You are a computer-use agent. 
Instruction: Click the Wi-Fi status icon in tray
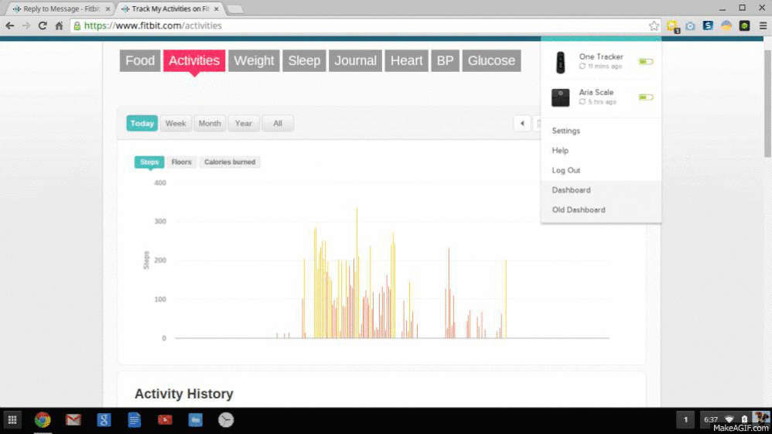coord(729,420)
